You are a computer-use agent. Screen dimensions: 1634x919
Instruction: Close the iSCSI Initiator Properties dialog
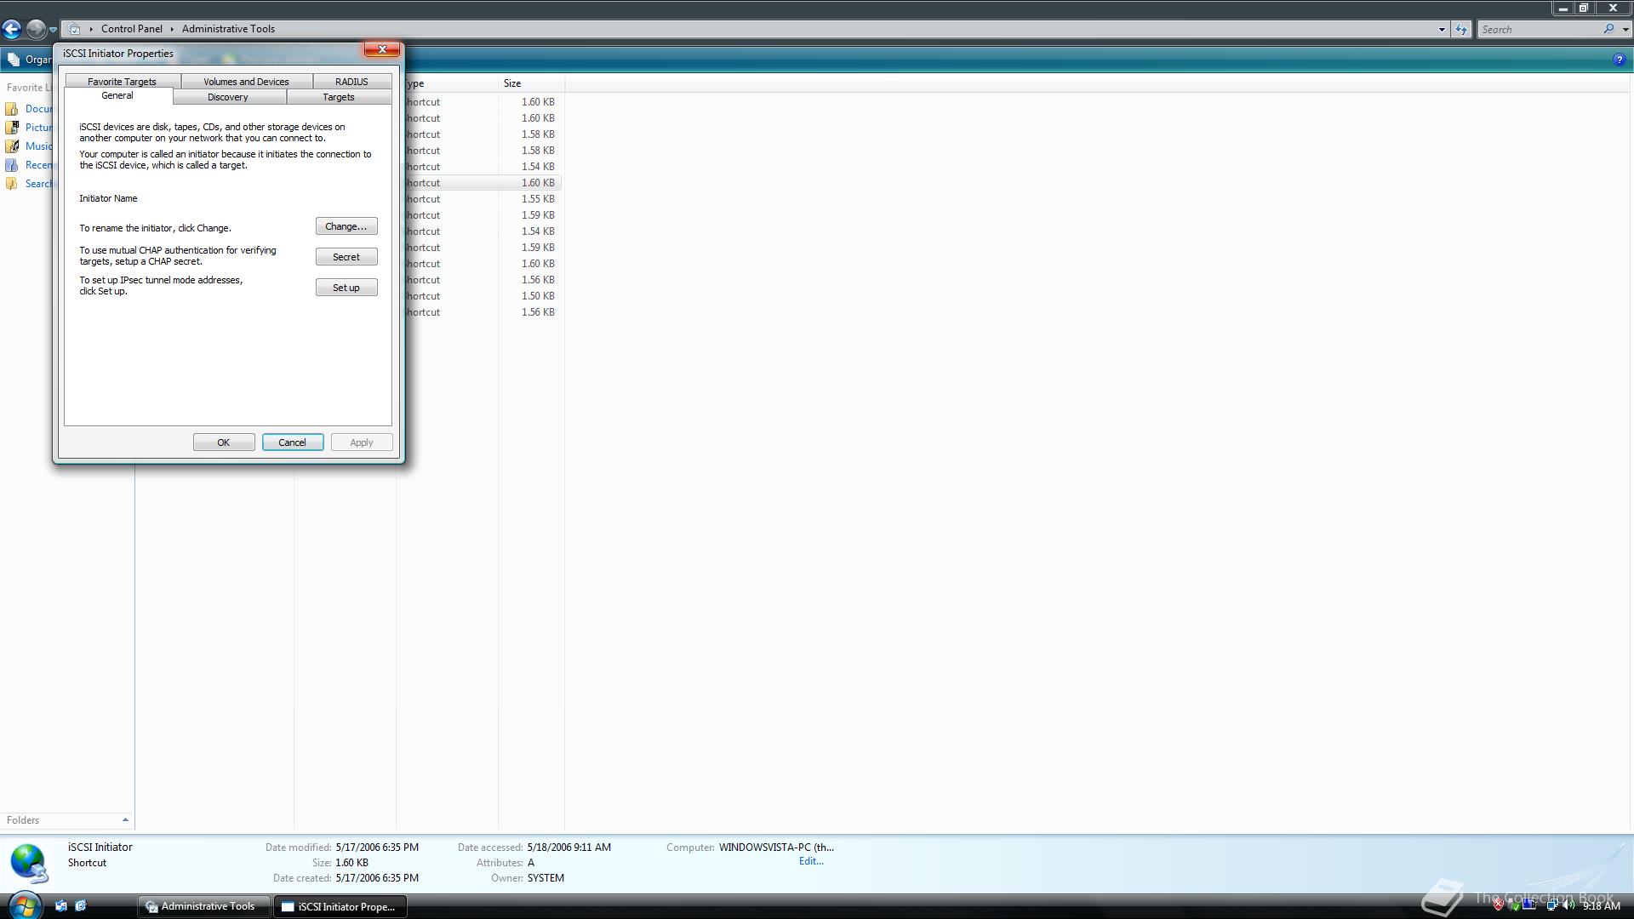tap(382, 49)
